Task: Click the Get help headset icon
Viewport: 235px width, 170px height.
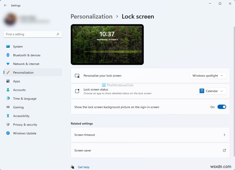Action: pos(73,167)
